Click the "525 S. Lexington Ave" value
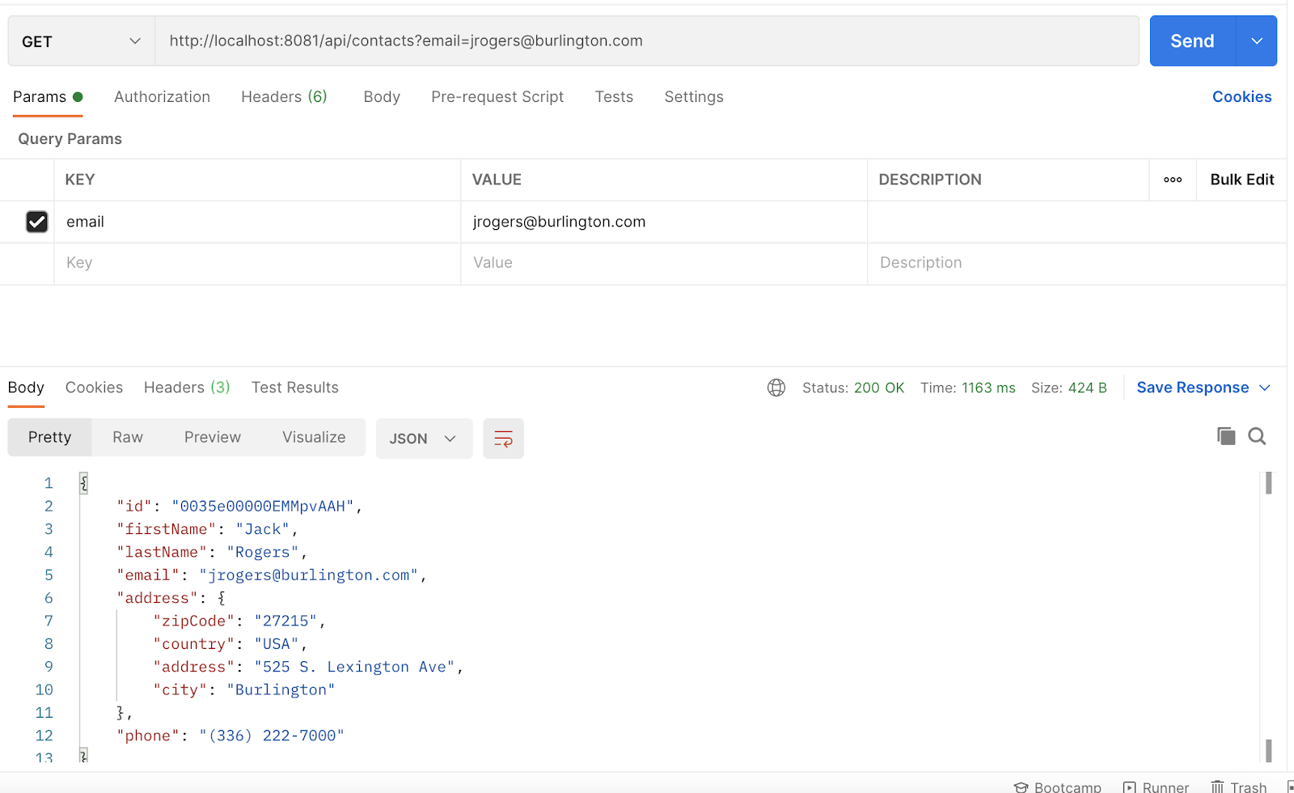 354,667
